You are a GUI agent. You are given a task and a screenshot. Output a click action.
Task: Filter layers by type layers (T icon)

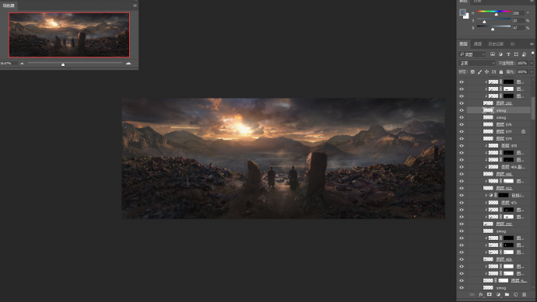[508, 54]
